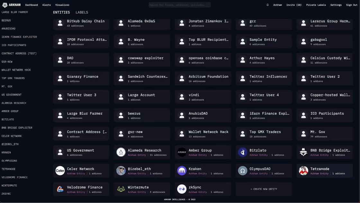Open the cowswap exploiter card title

(146, 58)
